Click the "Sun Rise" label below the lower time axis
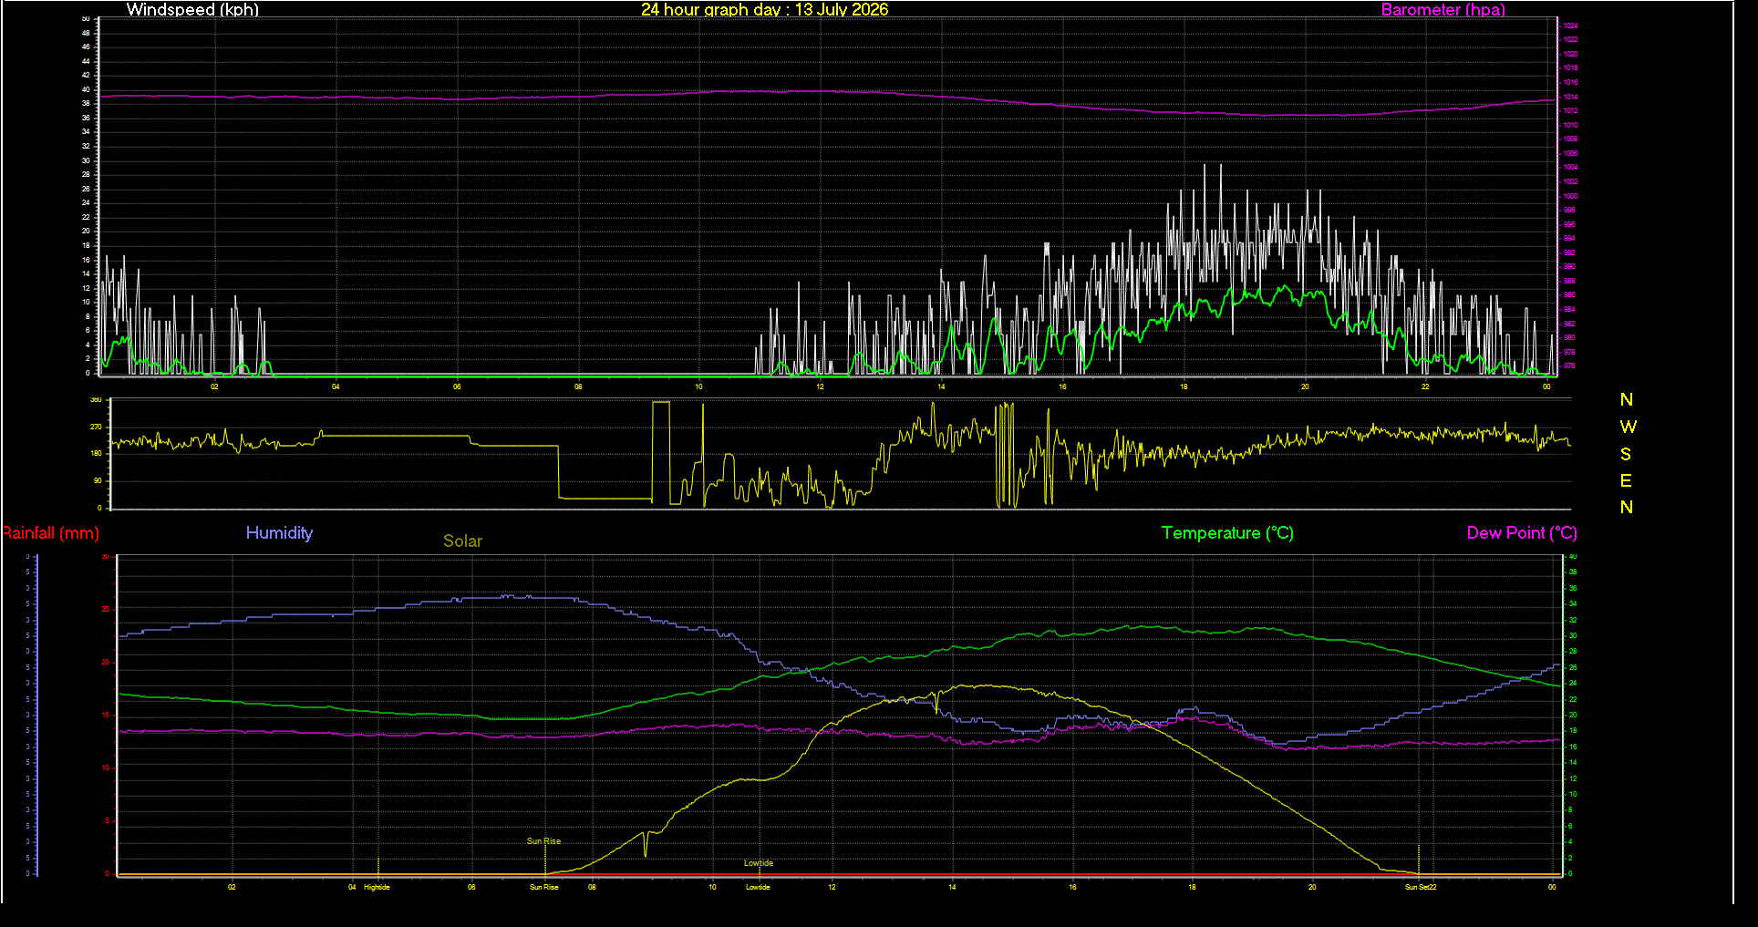 (x=544, y=887)
